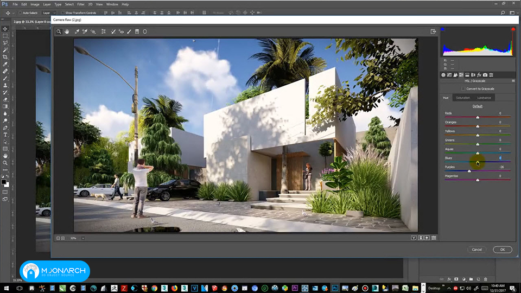Viewport: 521px width, 293px height.
Task: Click the Reds hue slider handle
Action: [x=478, y=117]
